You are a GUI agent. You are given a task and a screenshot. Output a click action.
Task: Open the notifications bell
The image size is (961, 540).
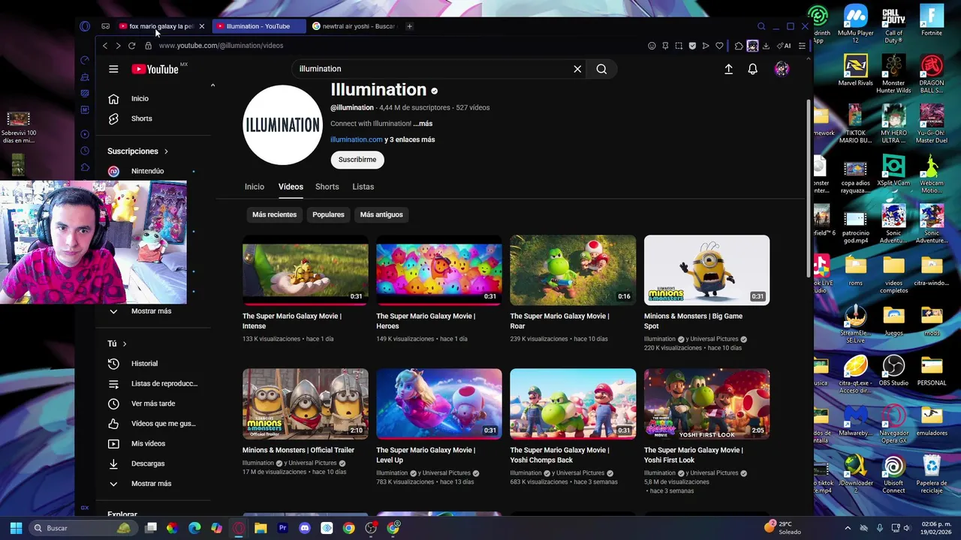752,69
